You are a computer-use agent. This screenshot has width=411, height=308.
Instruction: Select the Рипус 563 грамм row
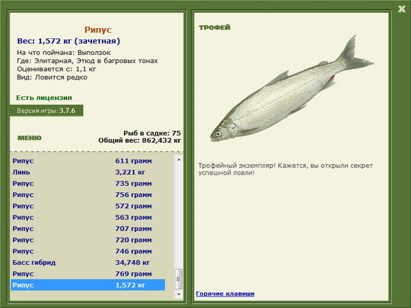pyautogui.click(x=88, y=218)
